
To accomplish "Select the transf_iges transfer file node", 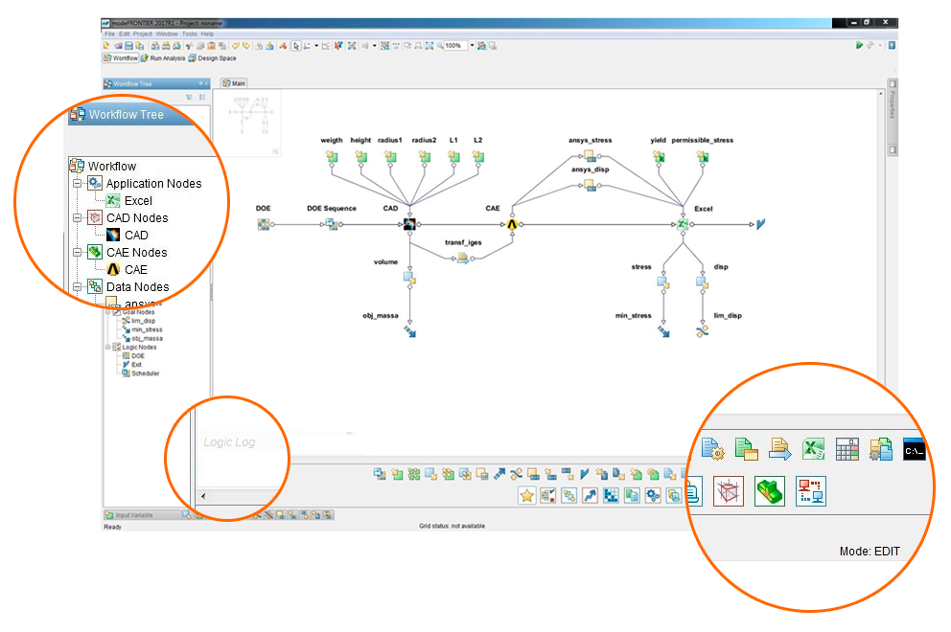I will pyautogui.click(x=463, y=259).
